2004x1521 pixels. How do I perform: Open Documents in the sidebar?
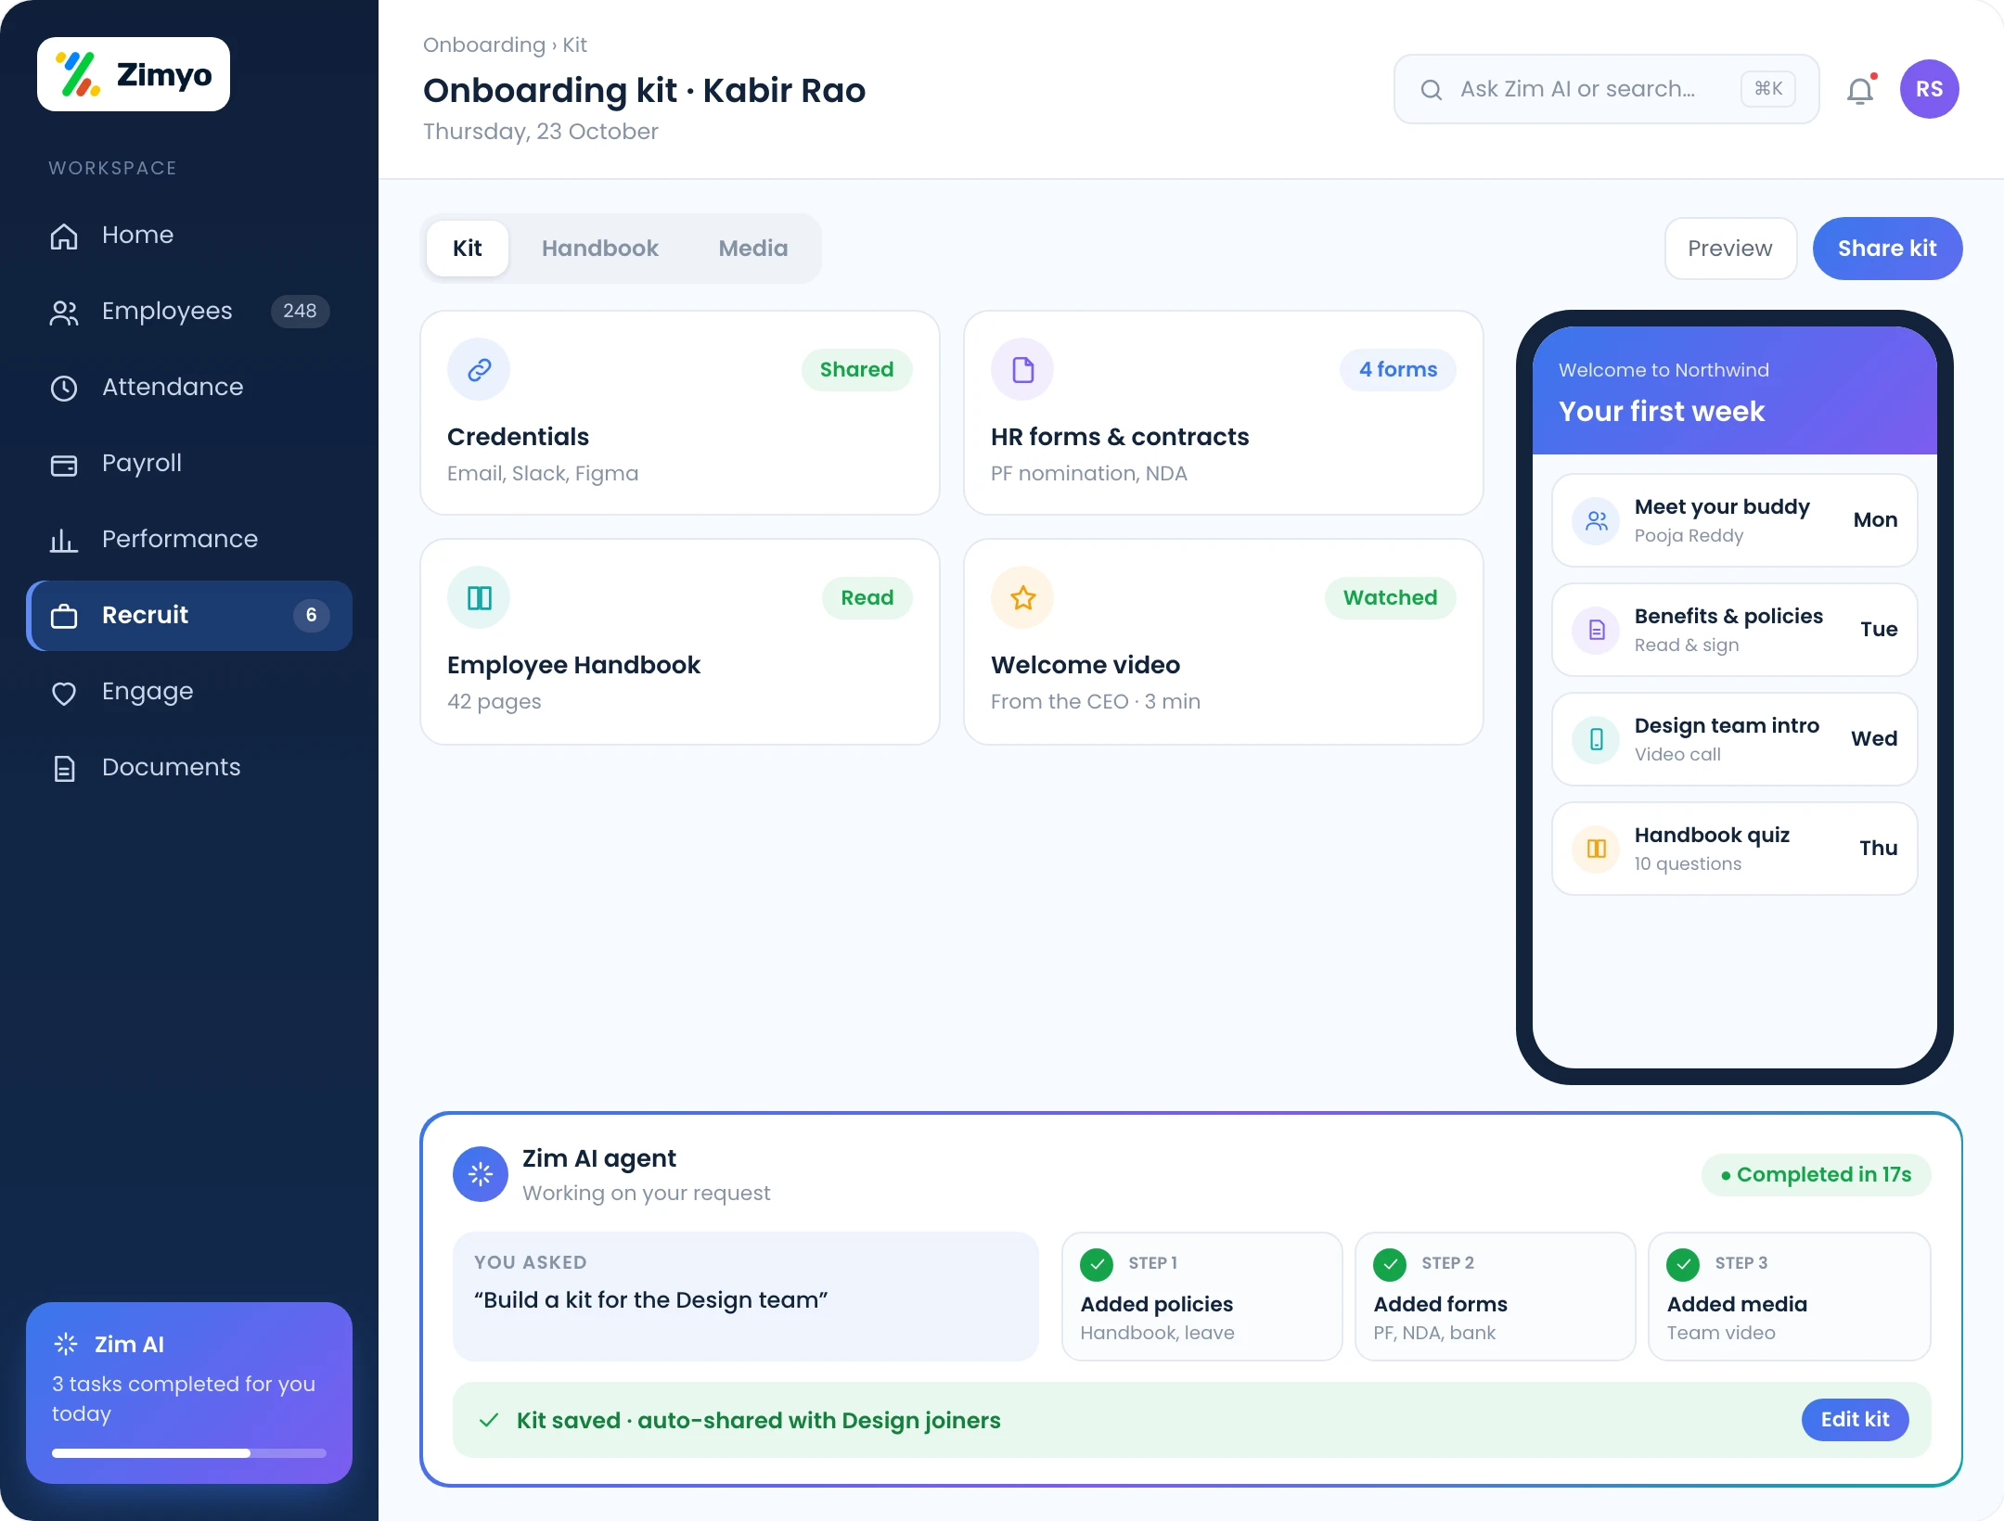(189, 767)
